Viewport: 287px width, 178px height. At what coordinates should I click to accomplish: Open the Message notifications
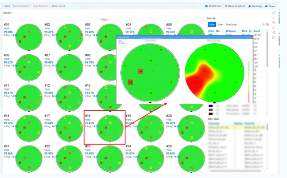coord(255,6)
